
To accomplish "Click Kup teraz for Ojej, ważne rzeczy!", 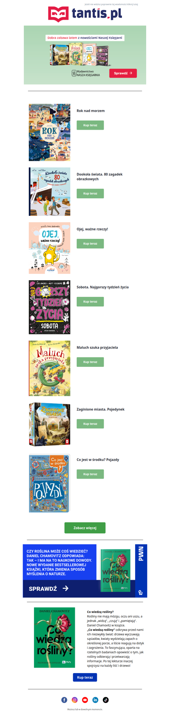I will tap(90, 244).
